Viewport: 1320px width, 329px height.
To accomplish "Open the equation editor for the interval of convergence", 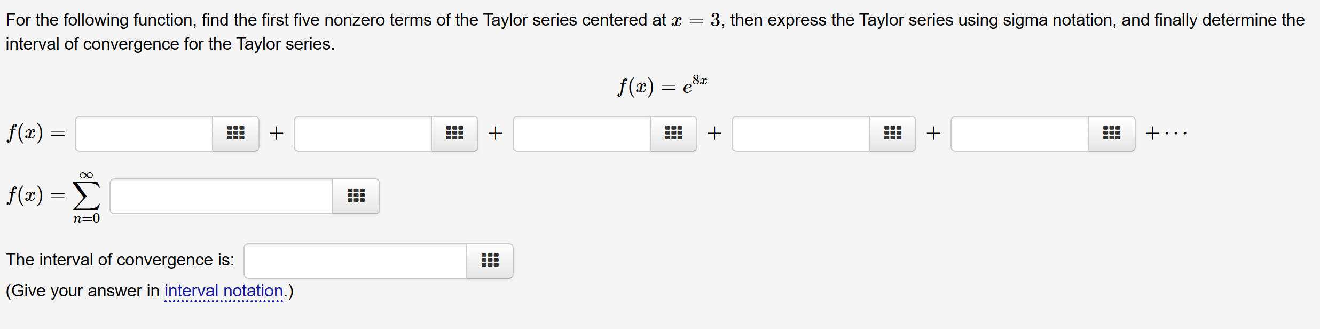I will click(489, 261).
